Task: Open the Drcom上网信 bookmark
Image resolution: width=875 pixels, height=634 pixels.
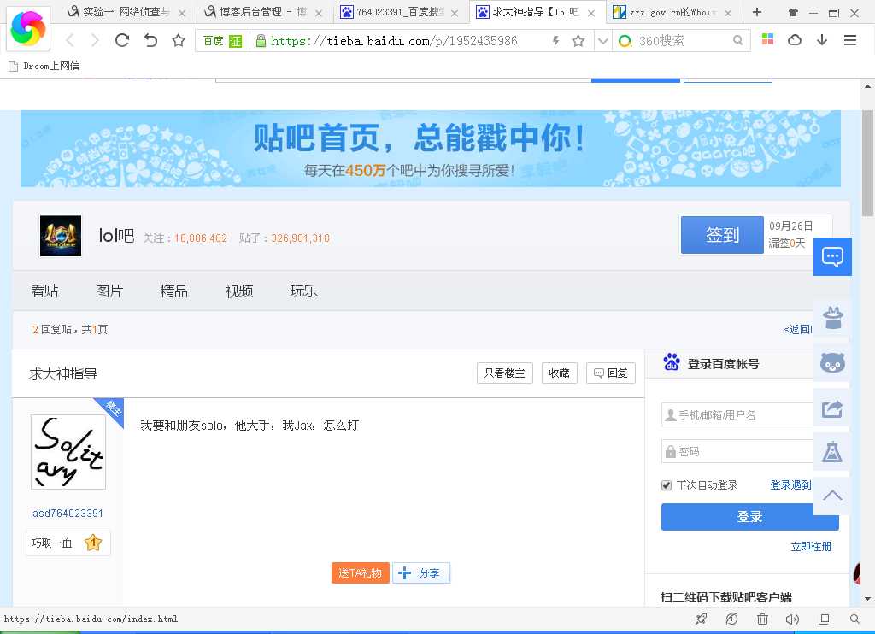Action: click(44, 66)
